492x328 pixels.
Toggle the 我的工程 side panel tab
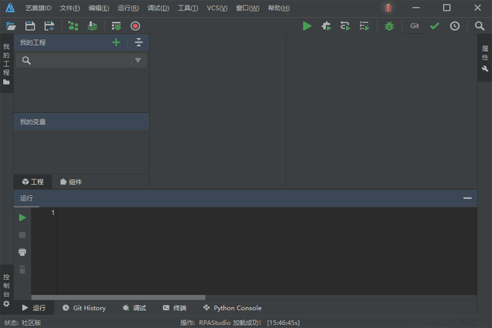[x=6, y=64]
